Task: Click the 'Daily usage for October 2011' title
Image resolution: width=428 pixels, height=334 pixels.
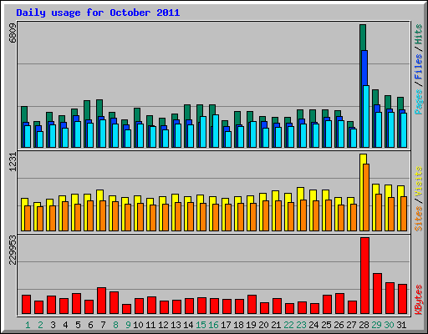Action: coord(98,13)
